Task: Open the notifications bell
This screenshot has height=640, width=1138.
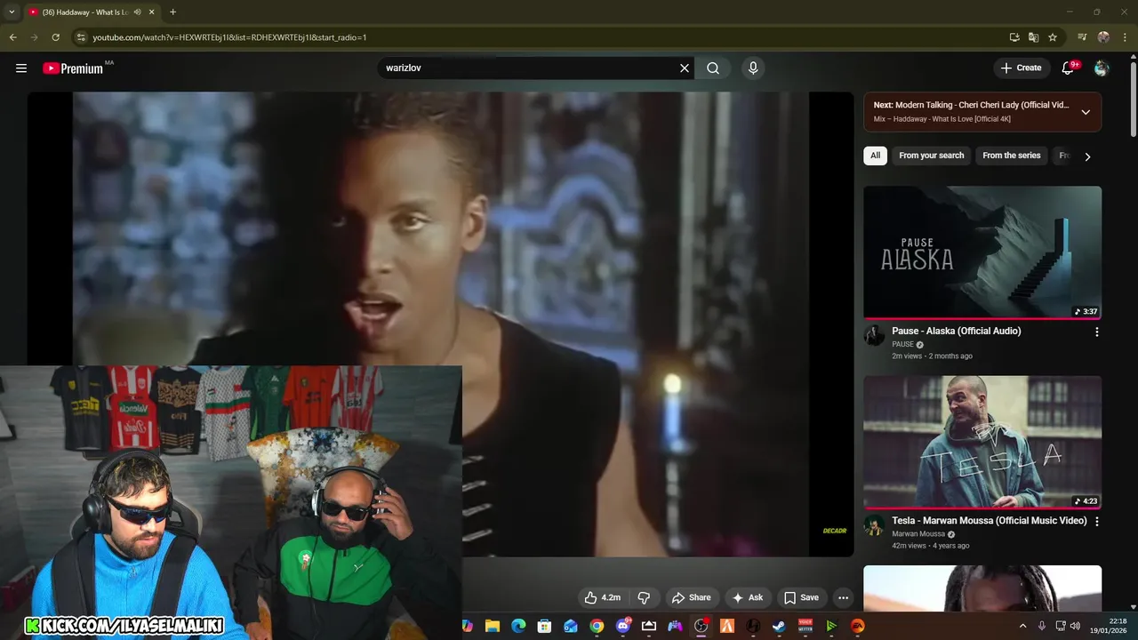Action: point(1069,68)
